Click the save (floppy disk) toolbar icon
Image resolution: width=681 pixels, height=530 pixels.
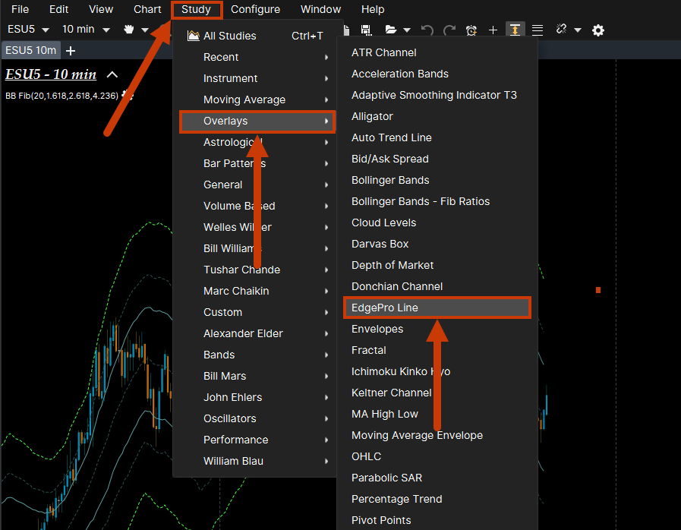(366, 30)
